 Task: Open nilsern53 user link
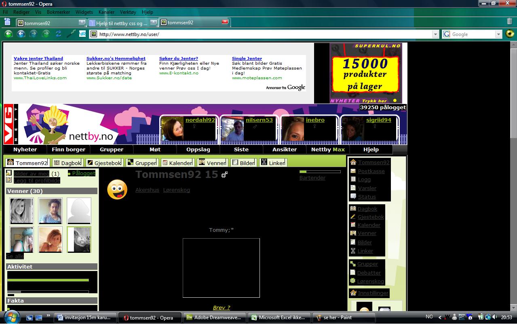pyautogui.click(x=259, y=120)
